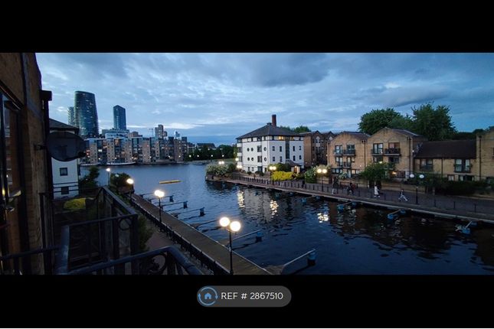Click the REF # 2867510 label

coord(253,297)
